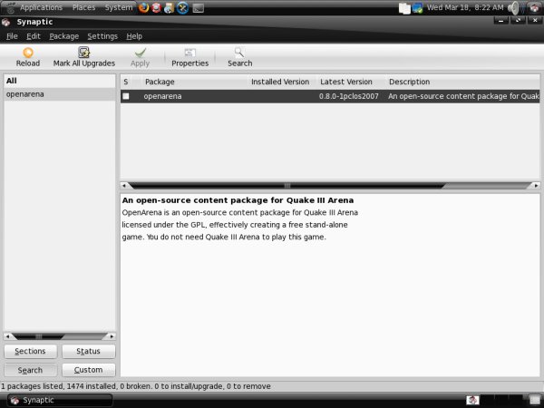Sort by the Description column header
Viewport: 544px width, 408px height.
462,82
